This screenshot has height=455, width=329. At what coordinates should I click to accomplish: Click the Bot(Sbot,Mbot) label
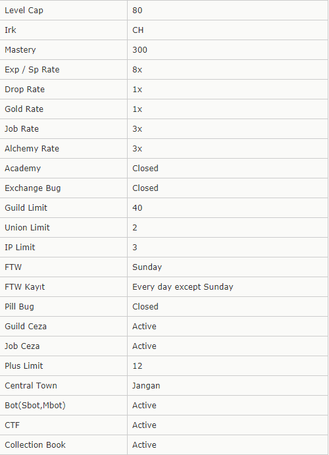(x=35, y=405)
